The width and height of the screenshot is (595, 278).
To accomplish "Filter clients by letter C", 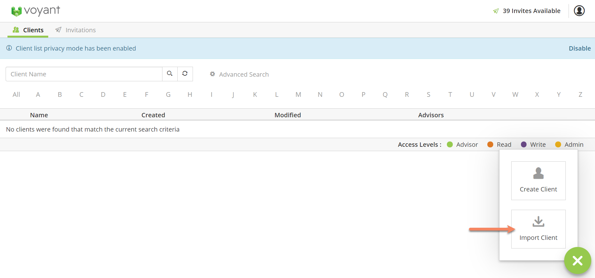I will 82,95.
